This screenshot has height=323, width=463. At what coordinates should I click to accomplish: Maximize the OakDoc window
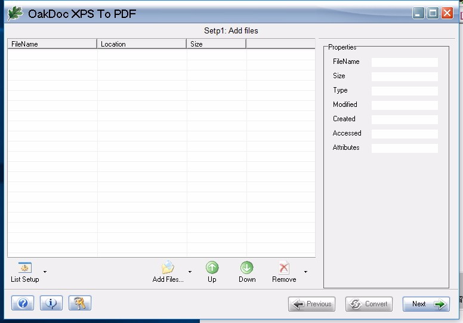(433, 13)
